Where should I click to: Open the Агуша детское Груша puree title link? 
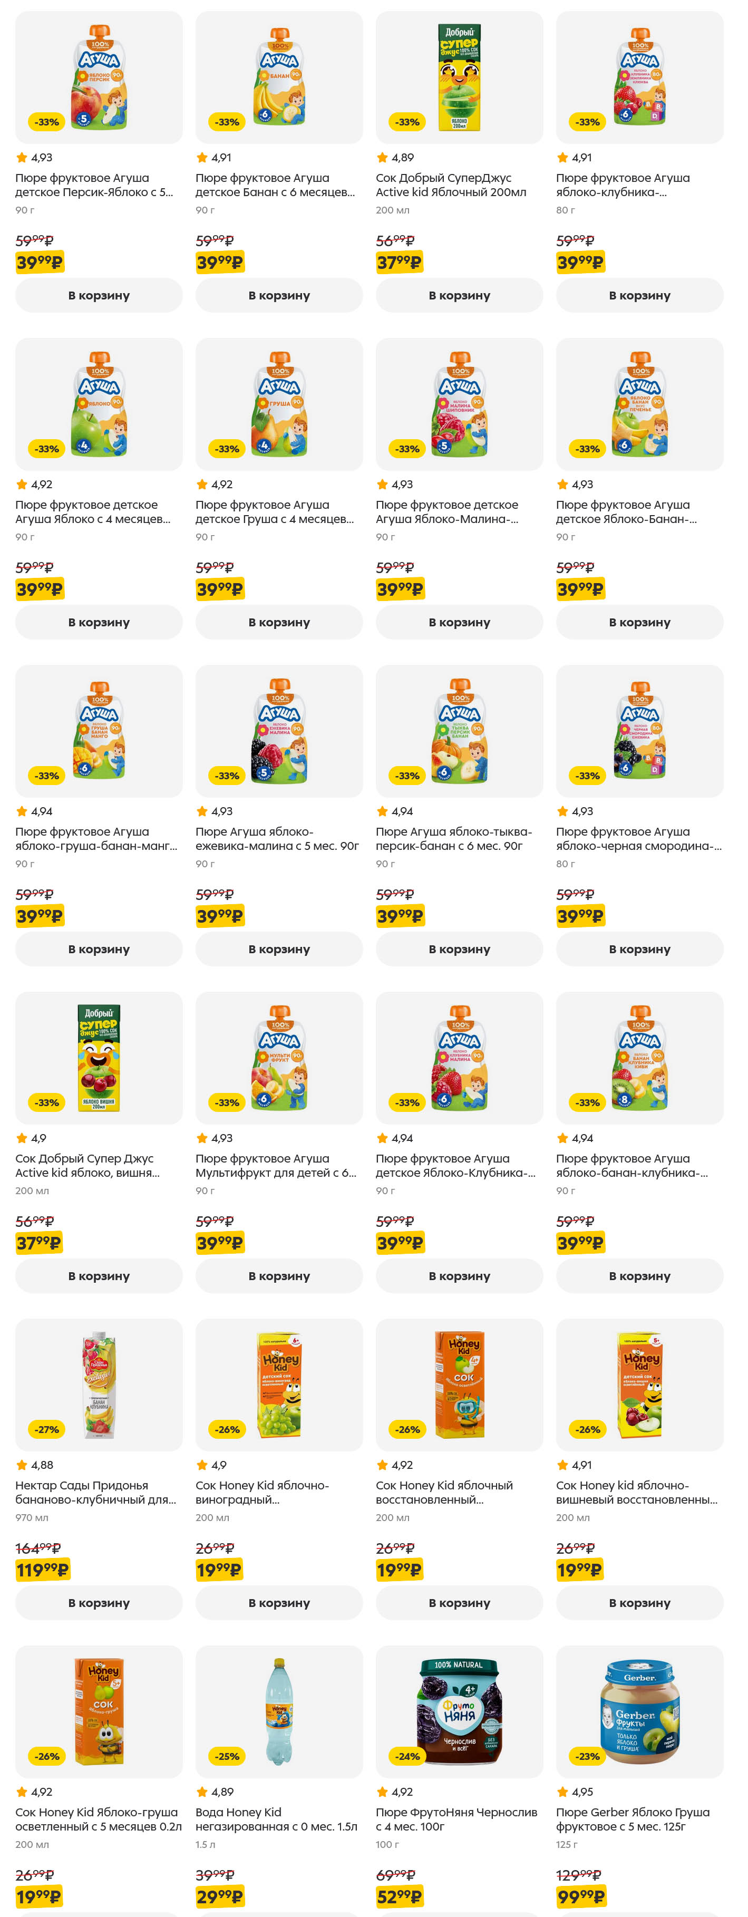[275, 512]
